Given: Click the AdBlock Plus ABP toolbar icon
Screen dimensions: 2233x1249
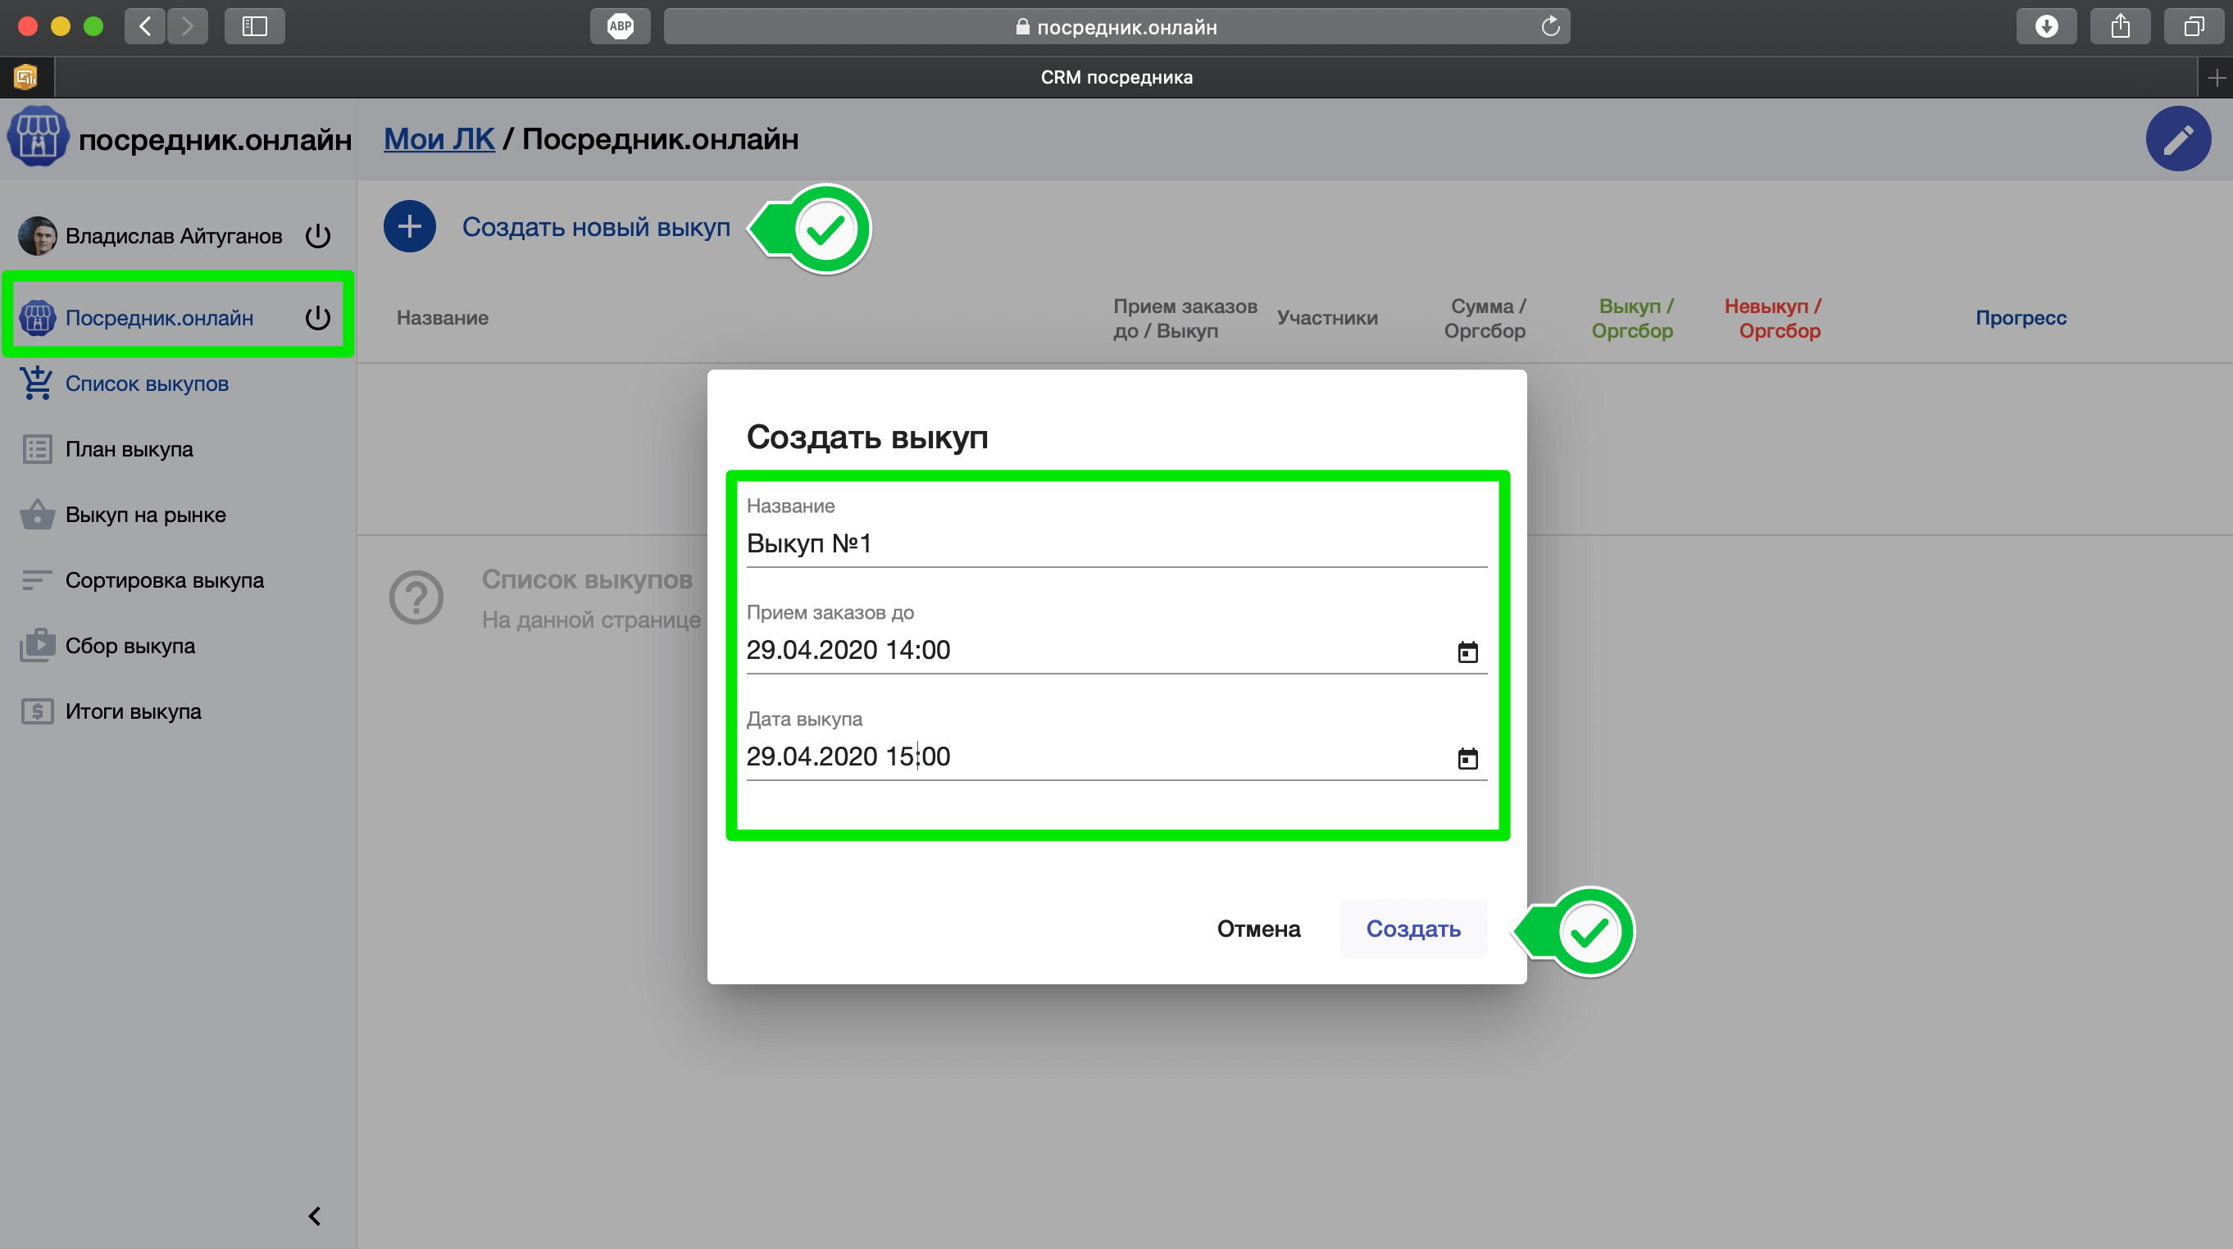Looking at the screenshot, I should (x=620, y=26).
